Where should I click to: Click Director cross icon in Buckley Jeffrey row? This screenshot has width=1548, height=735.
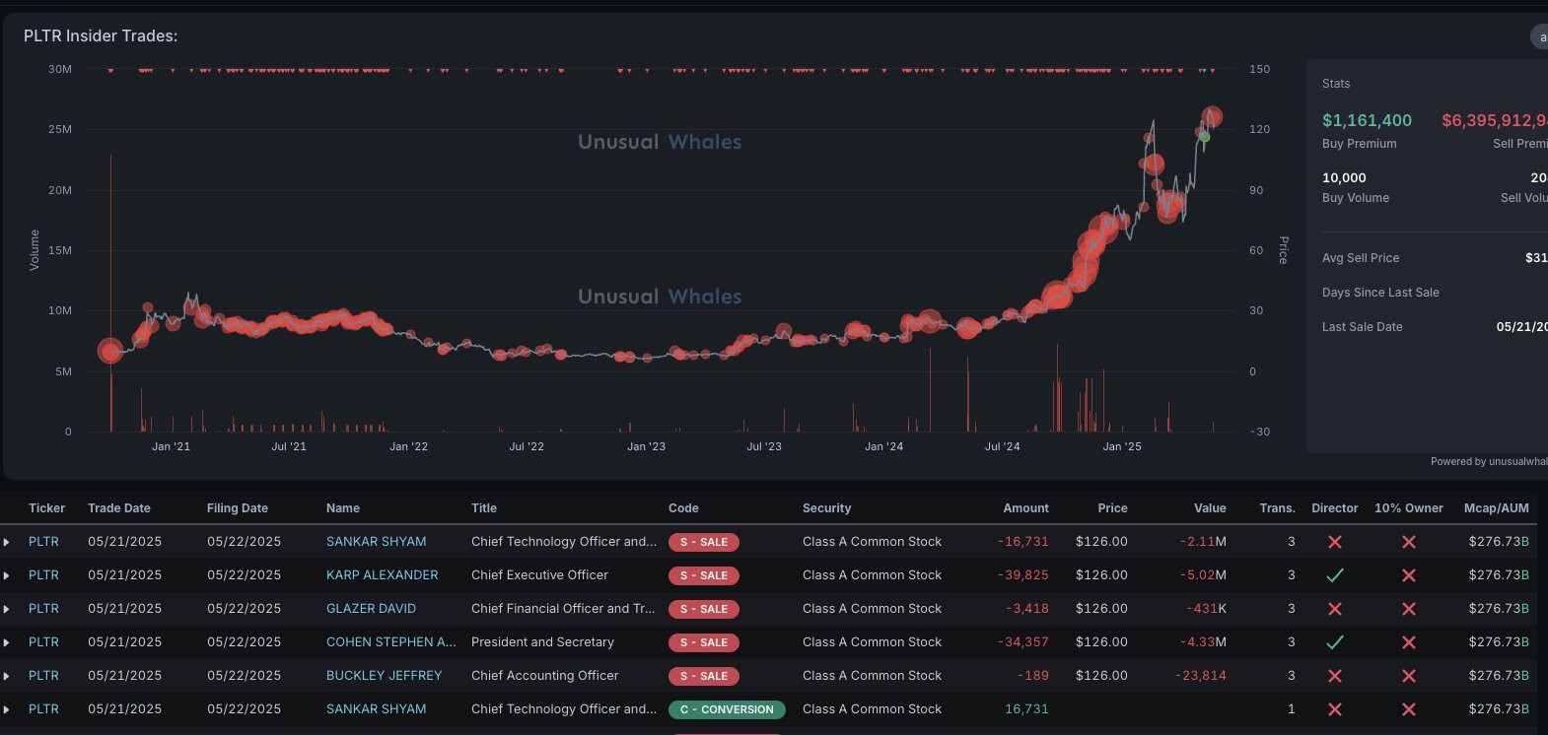click(1335, 676)
